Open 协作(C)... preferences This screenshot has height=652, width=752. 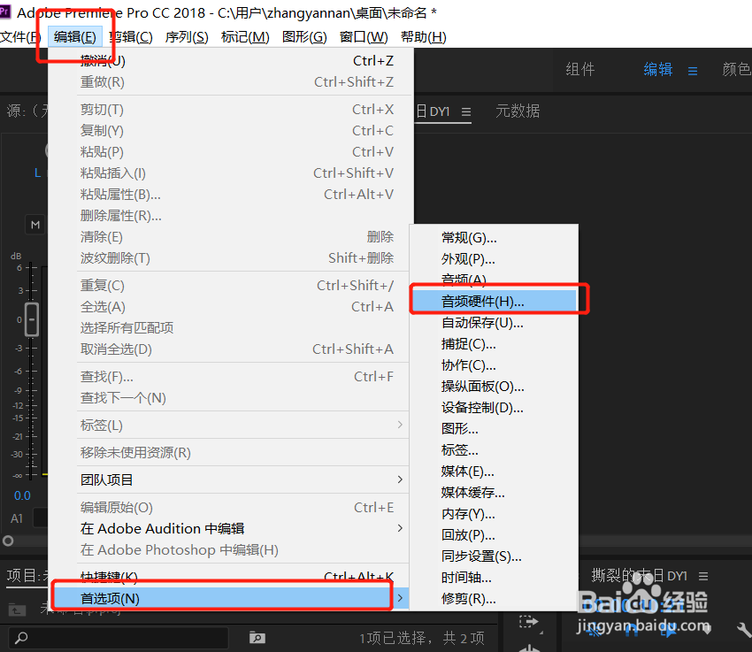494,365
